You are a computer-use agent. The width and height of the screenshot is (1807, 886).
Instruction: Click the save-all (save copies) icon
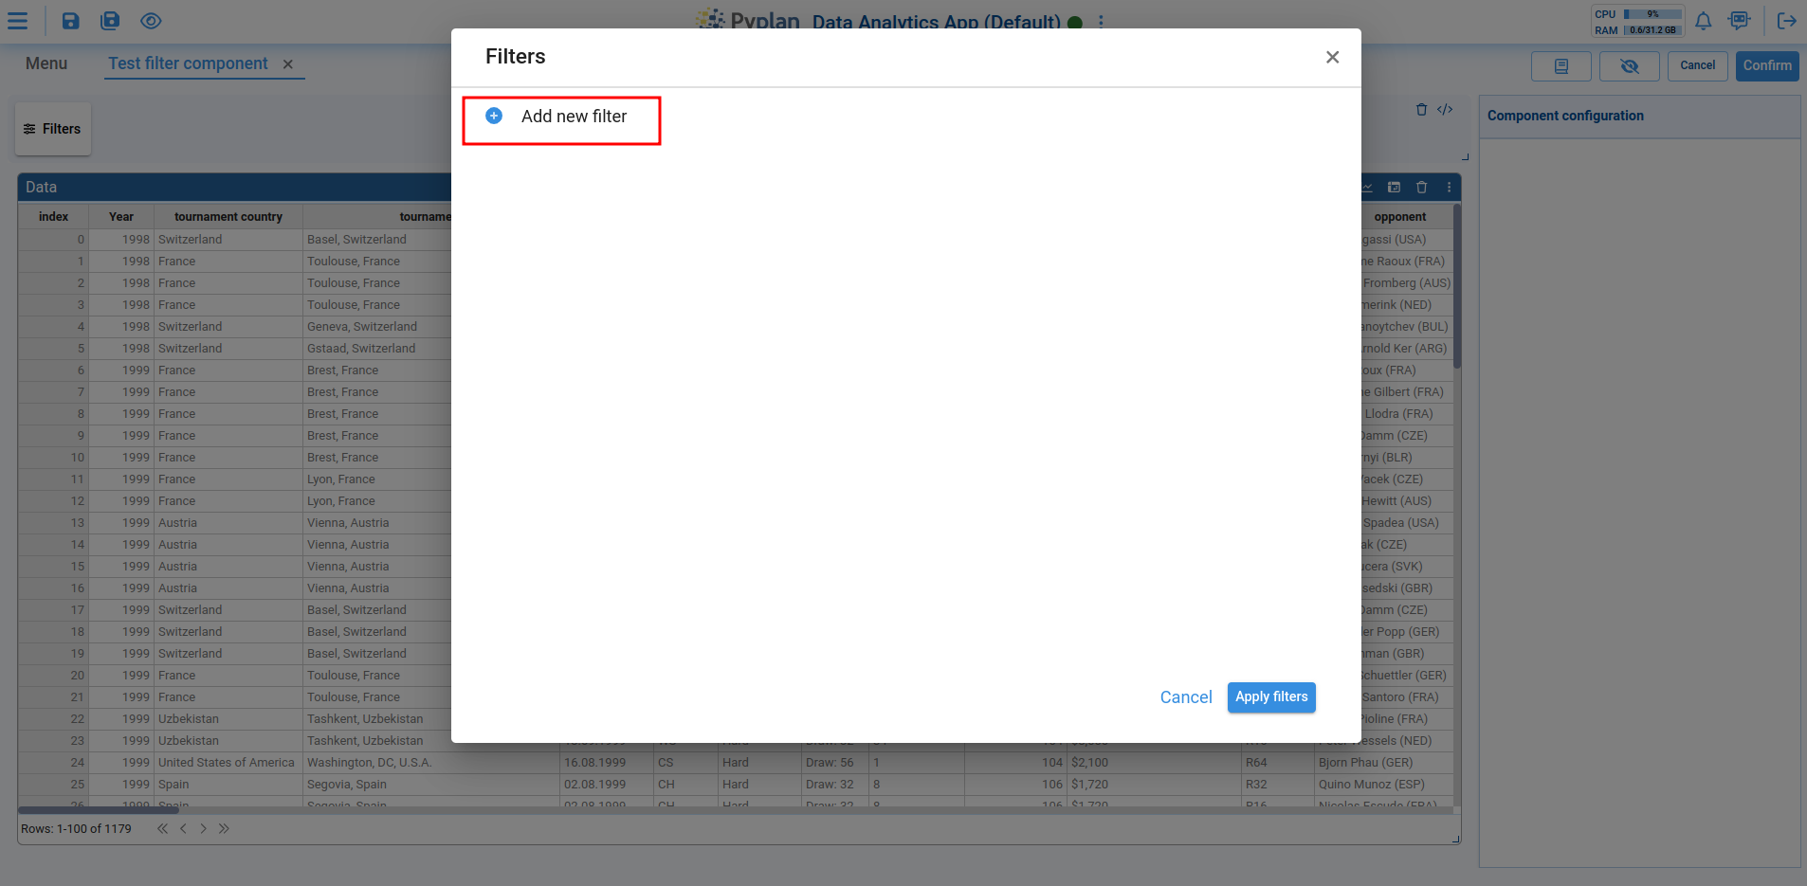[x=110, y=20]
